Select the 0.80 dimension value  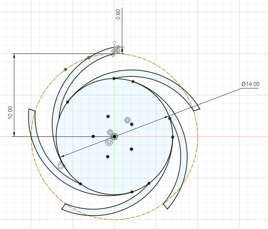pyautogui.click(x=118, y=14)
